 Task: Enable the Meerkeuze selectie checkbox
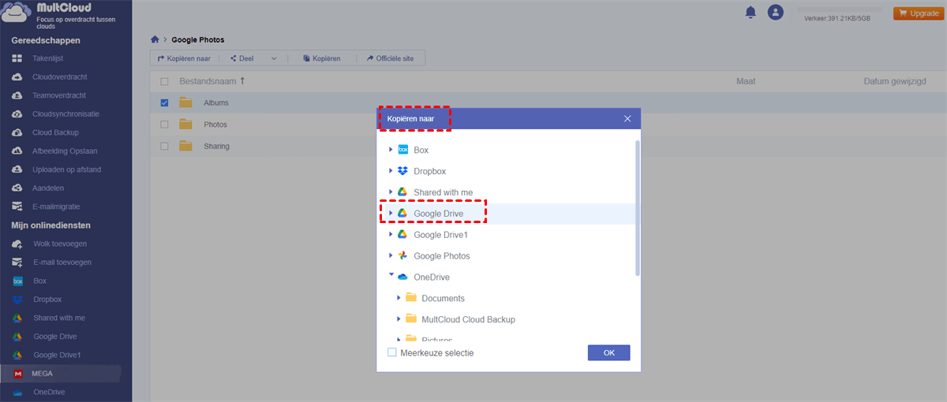392,352
